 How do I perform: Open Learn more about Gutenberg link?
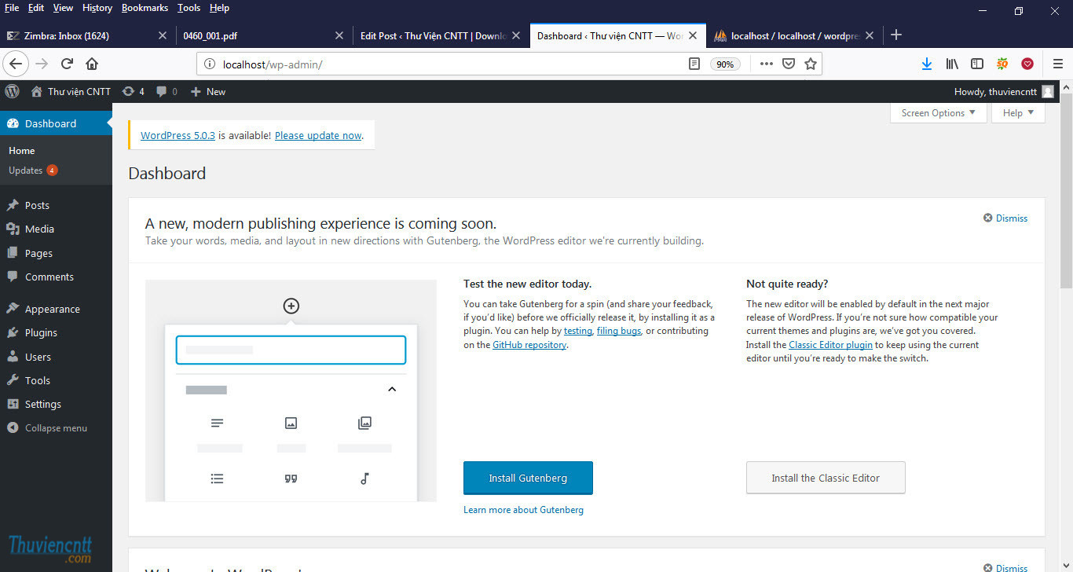[x=523, y=510]
